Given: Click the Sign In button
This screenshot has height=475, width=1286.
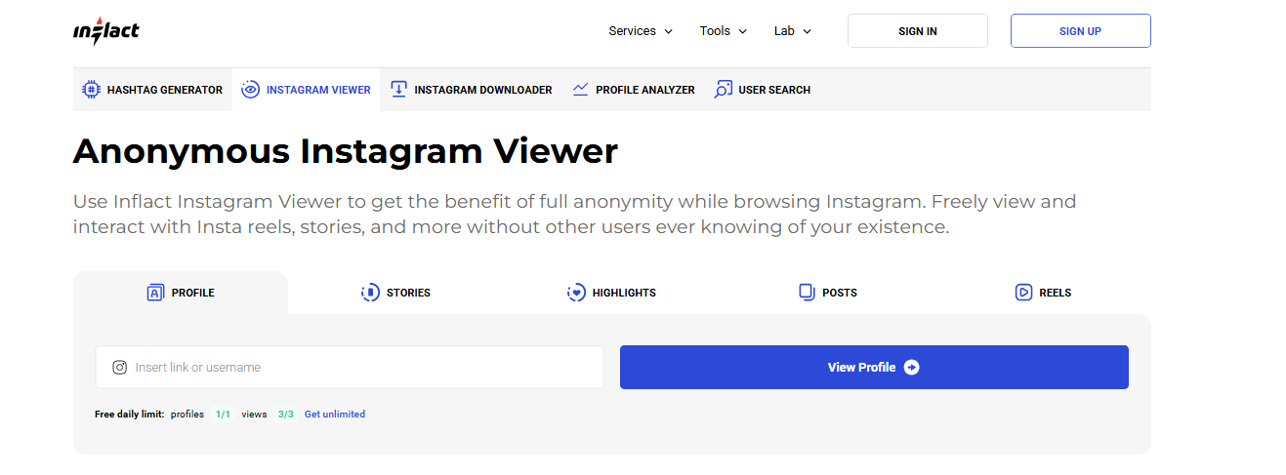Looking at the screenshot, I should point(918,31).
